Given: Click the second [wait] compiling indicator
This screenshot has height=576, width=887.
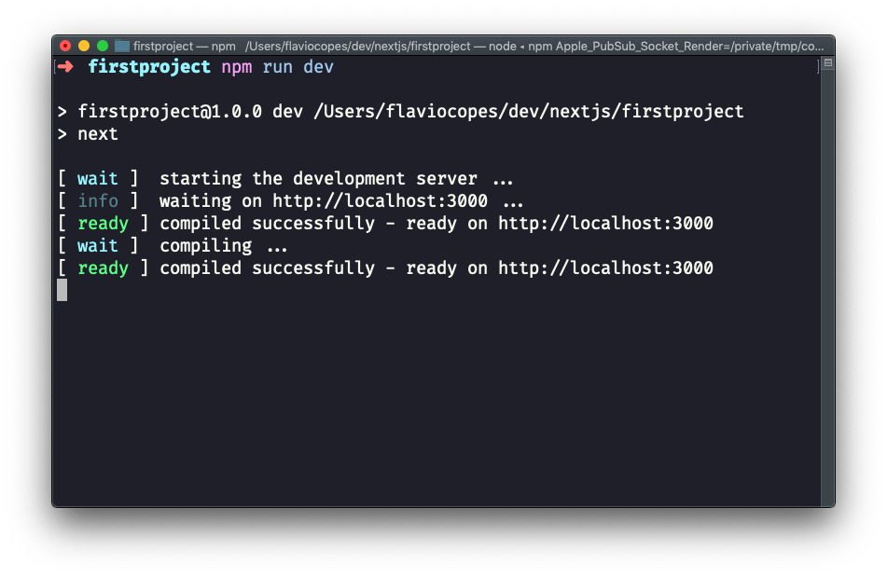Looking at the screenshot, I should 97,245.
